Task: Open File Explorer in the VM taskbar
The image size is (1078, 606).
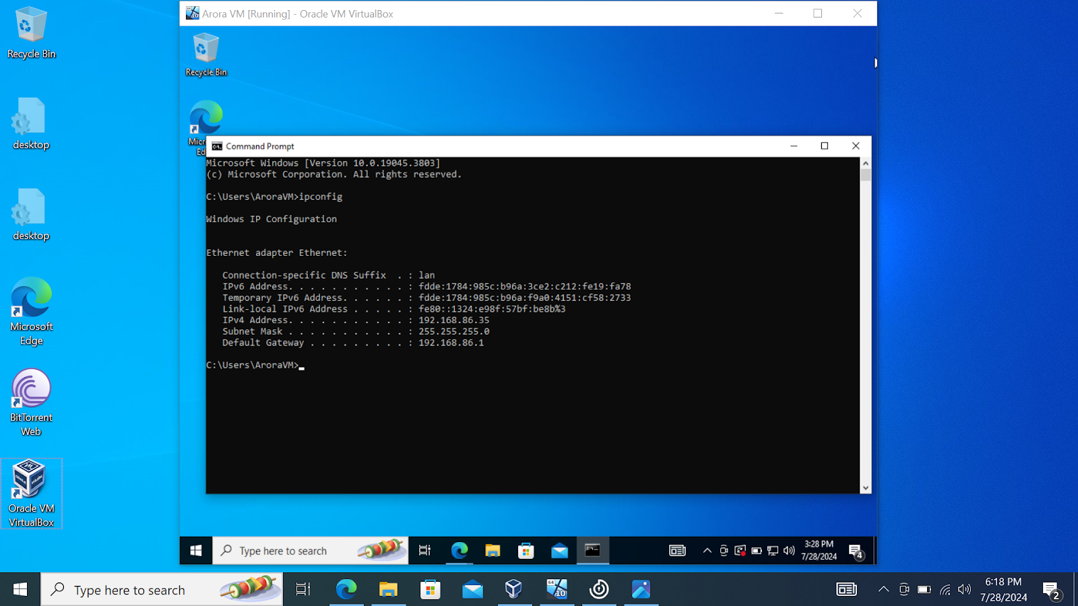Action: pos(493,551)
